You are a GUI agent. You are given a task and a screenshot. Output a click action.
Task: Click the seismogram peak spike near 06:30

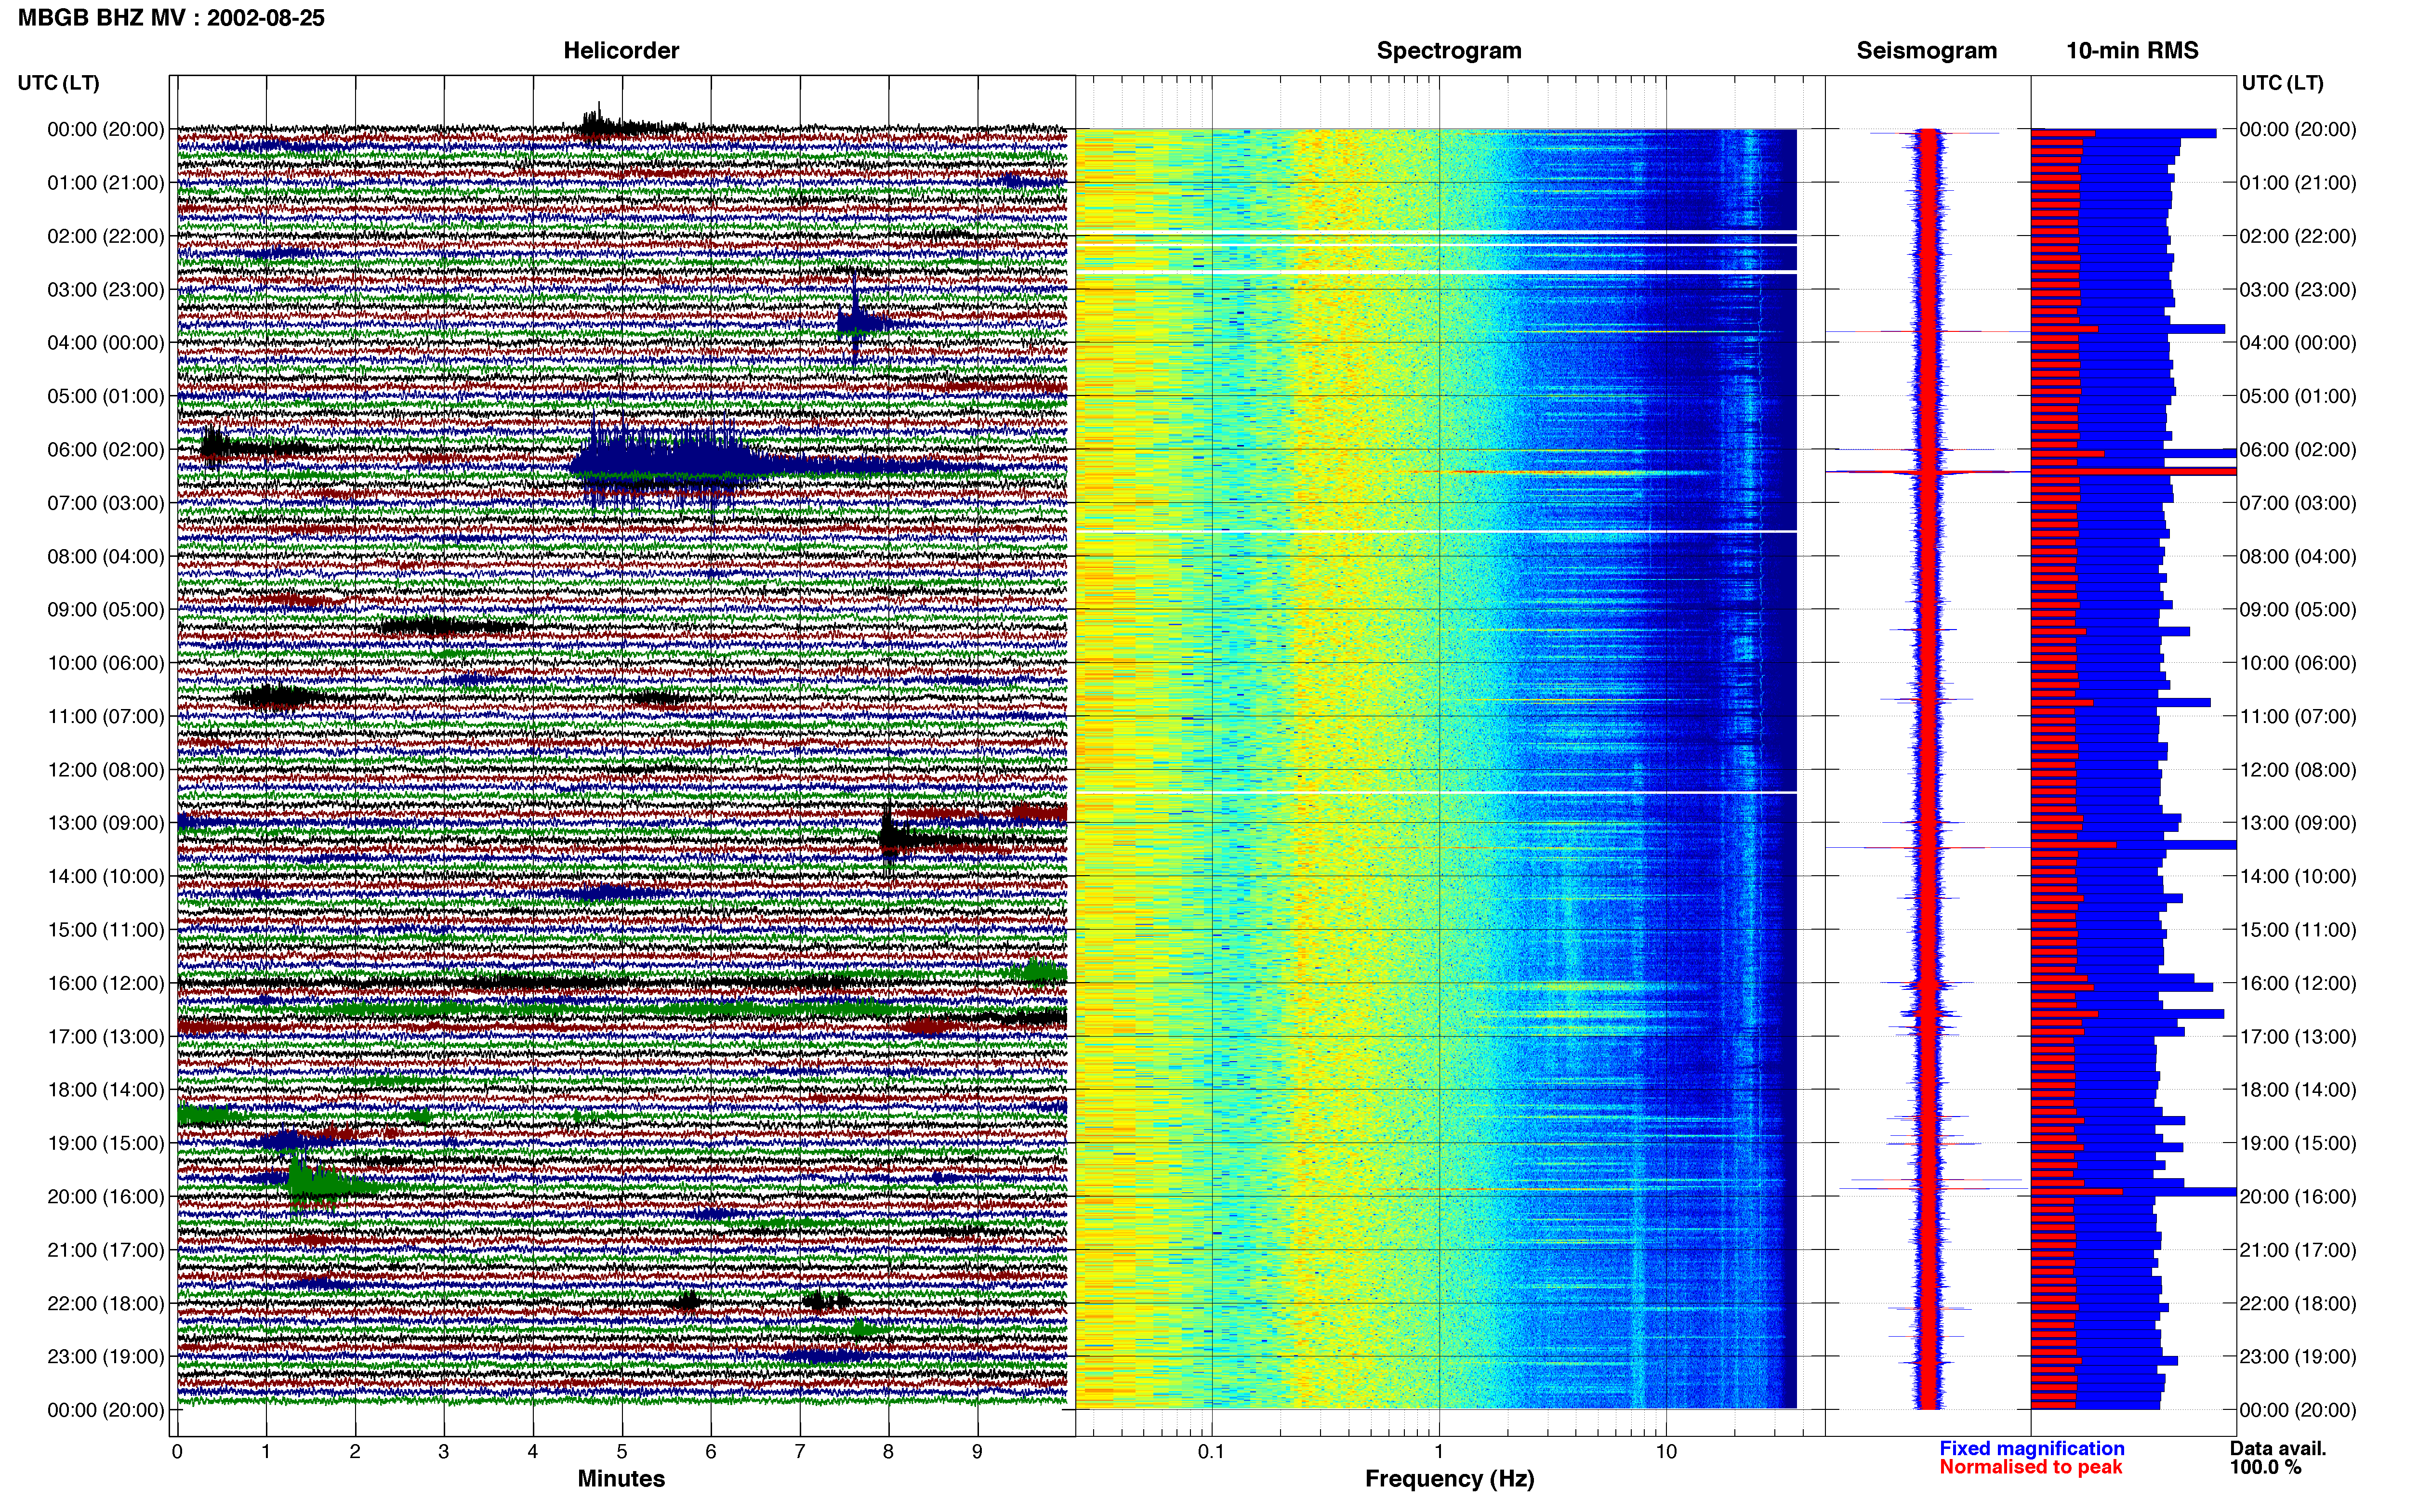pos(1928,472)
